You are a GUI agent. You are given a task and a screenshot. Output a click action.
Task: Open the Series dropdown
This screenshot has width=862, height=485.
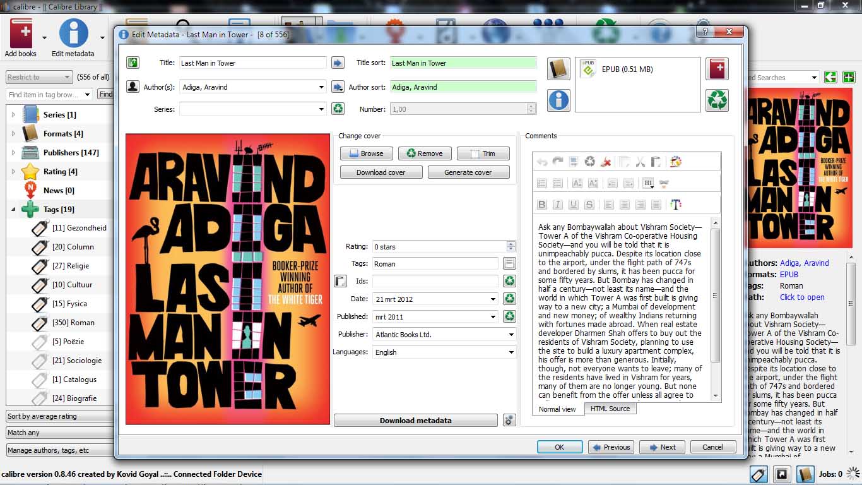click(x=322, y=109)
